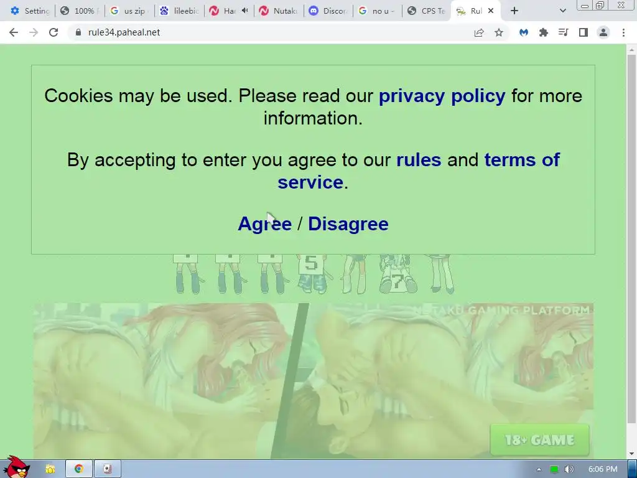Viewport: 637px width, 478px height.
Task: Click Disagree to decline entry
Action: pyautogui.click(x=348, y=224)
